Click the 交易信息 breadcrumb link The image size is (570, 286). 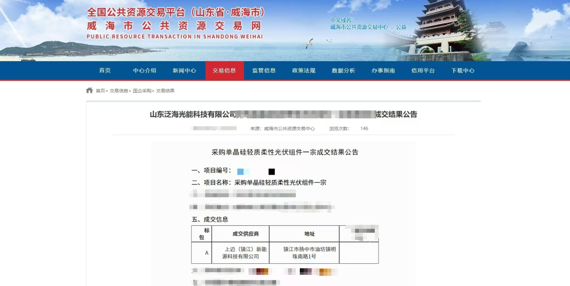pyautogui.click(x=119, y=91)
